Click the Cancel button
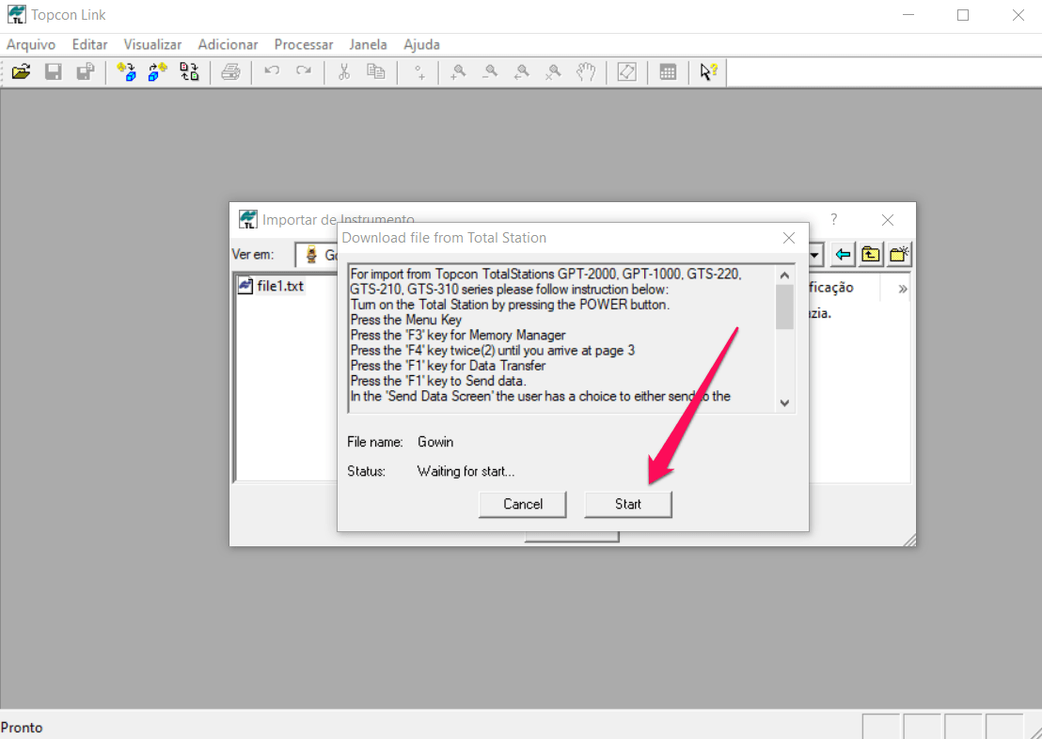 click(x=522, y=504)
